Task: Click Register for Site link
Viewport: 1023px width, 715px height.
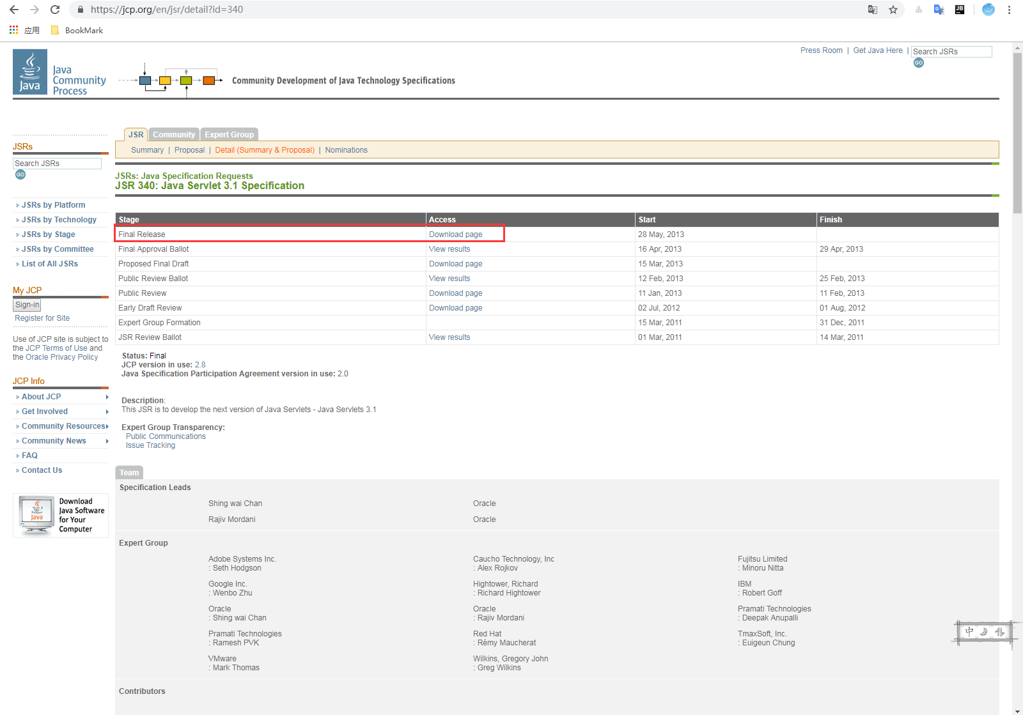Action: point(42,318)
